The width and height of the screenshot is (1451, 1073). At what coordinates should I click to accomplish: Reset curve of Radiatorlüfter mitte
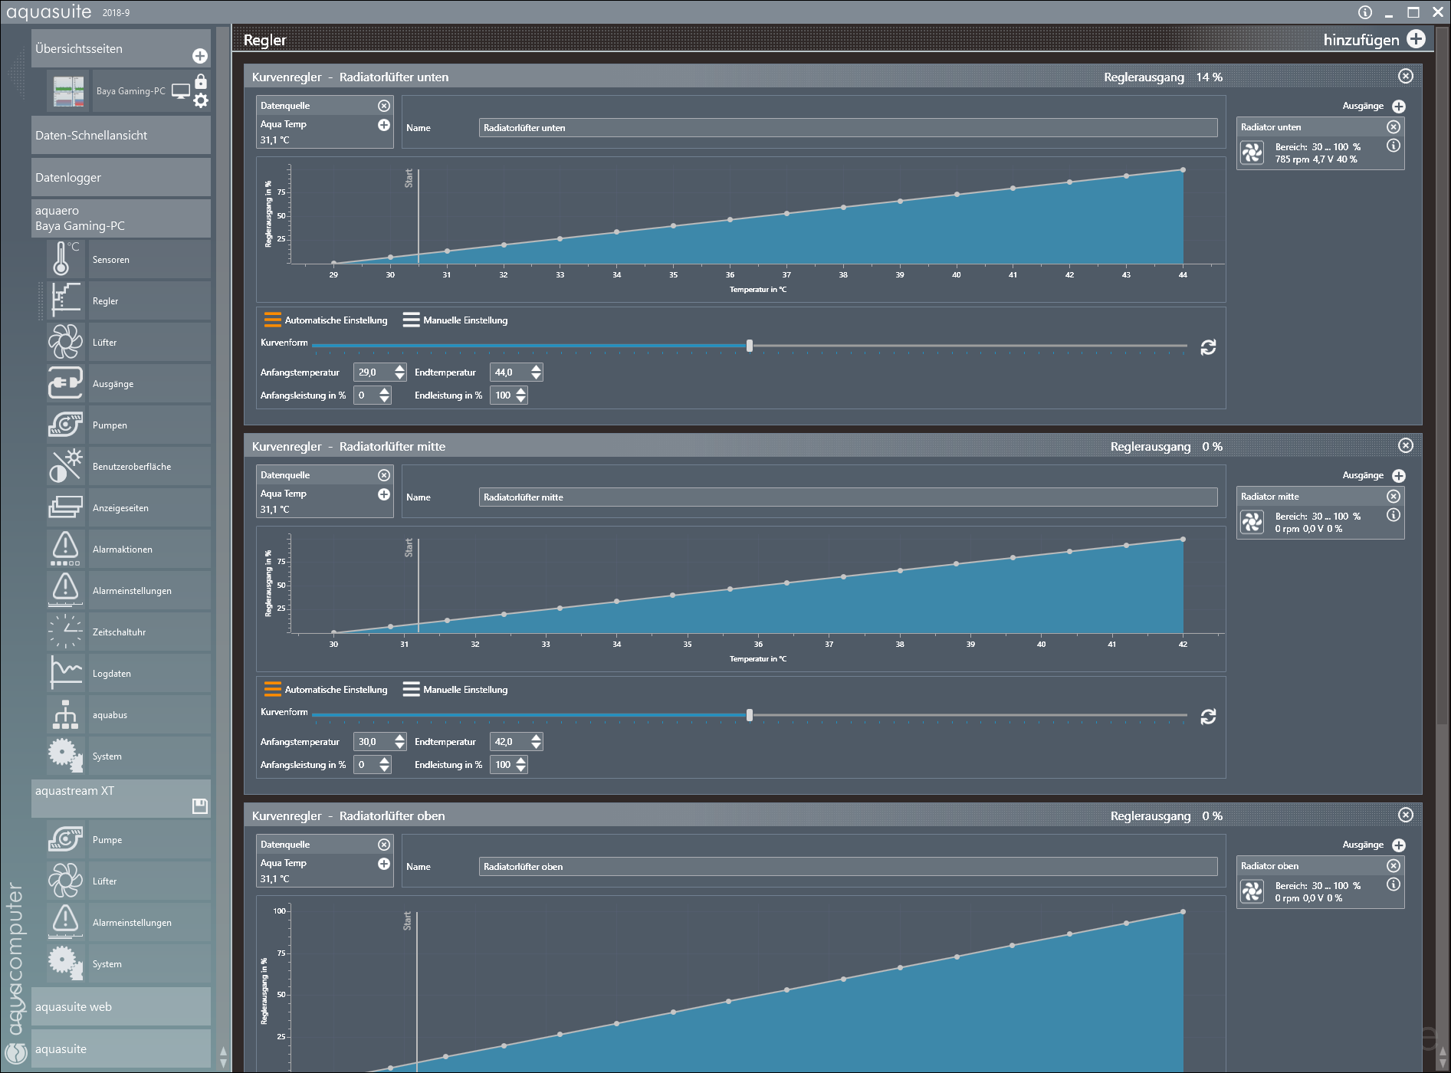point(1208,717)
